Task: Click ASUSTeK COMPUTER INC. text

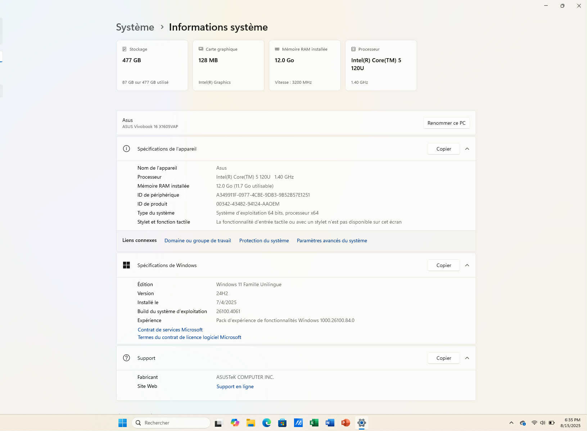Action: coord(245,377)
